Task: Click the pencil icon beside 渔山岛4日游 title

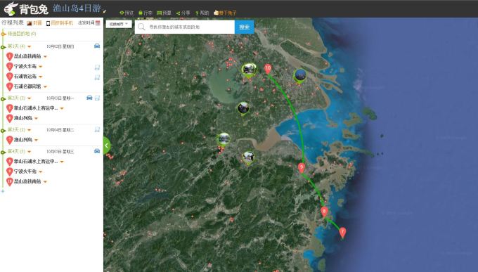Action: [105, 11]
